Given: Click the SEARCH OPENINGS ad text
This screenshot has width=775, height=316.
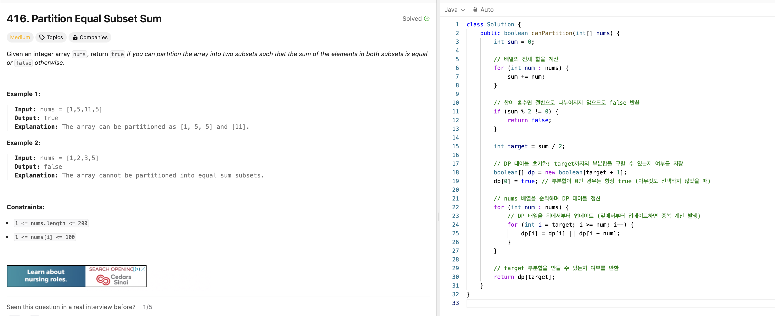Looking at the screenshot, I should point(111,269).
